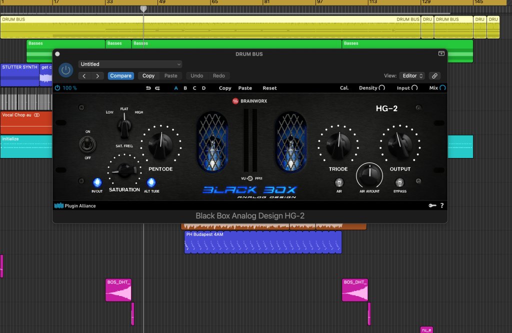The image size is (512, 333).
Task: Click the Triode knob
Action: click(x=338, y=144)
